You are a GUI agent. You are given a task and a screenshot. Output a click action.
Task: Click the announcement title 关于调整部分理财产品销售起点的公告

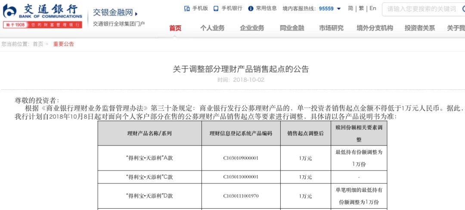(x=241, y=69)
